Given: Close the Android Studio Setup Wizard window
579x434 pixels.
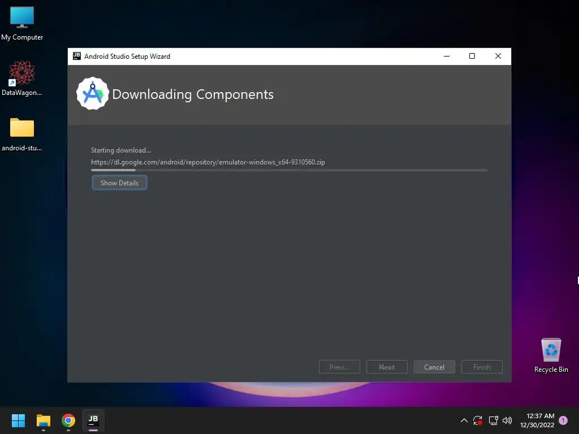Looking at the screenshot, I should click(x=498, y=56).
